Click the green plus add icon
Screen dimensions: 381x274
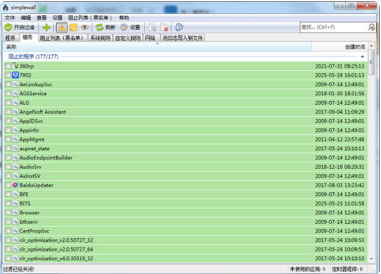pyautogui.click(x=47, y=27)
